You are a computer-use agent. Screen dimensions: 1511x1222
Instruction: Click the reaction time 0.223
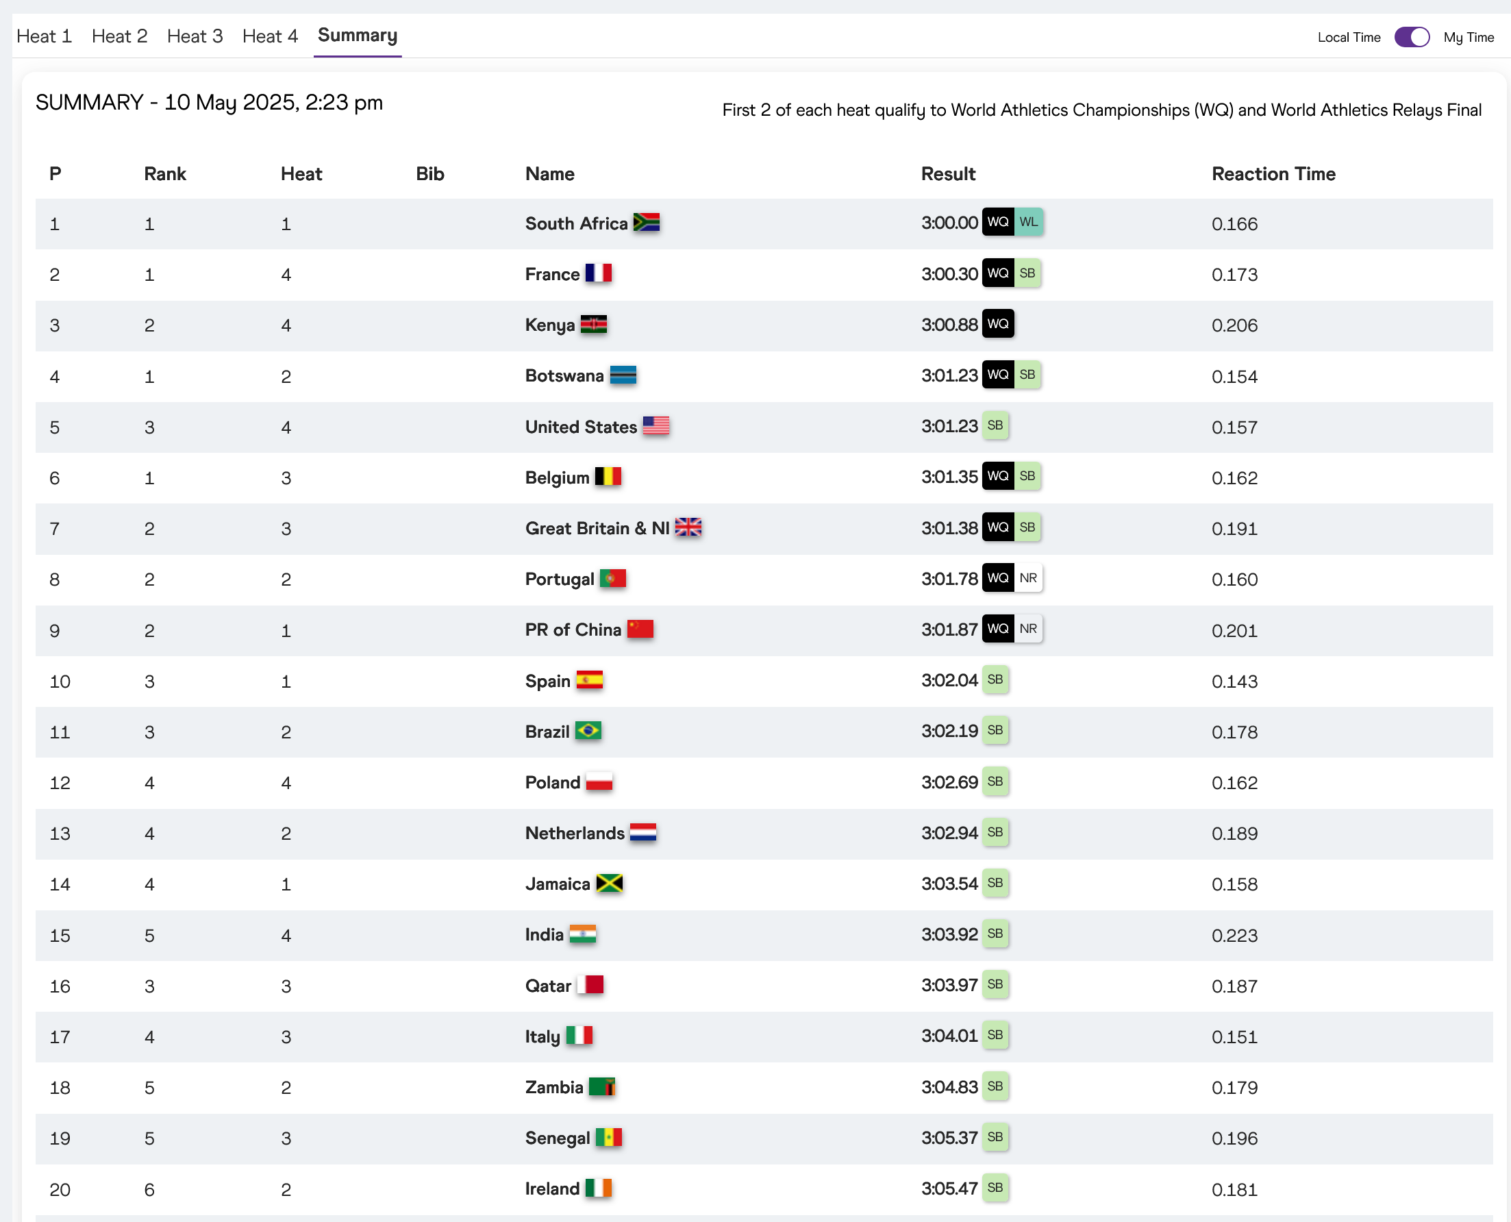pos(1234,936)
